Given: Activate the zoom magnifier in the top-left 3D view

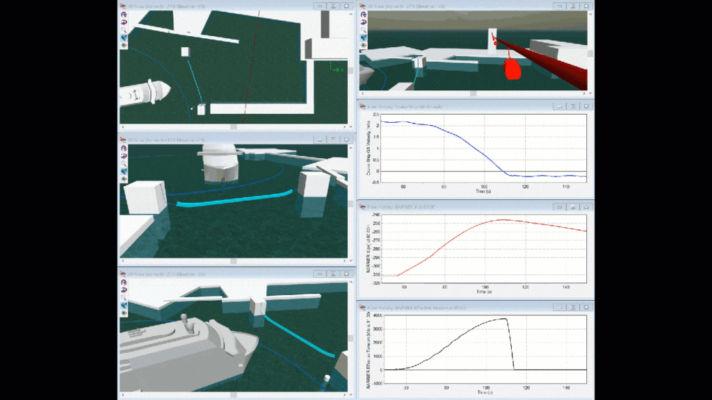Looking at the screenshot, I should 124,28.
